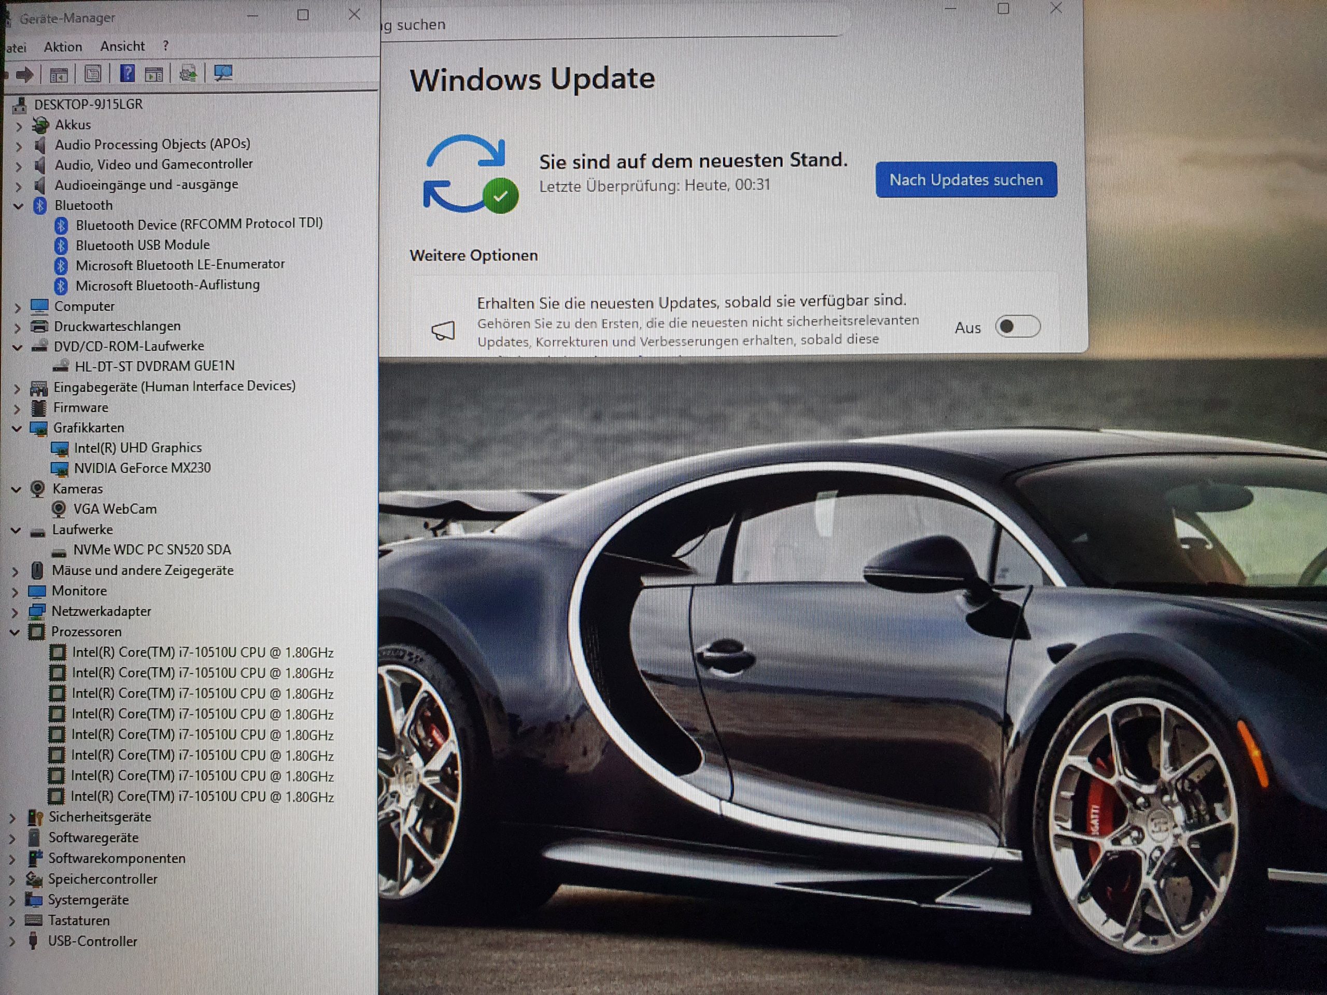Click the blue Help question-mark icon
Viewport: 1327px width, 995px height.
click(127, 74)
